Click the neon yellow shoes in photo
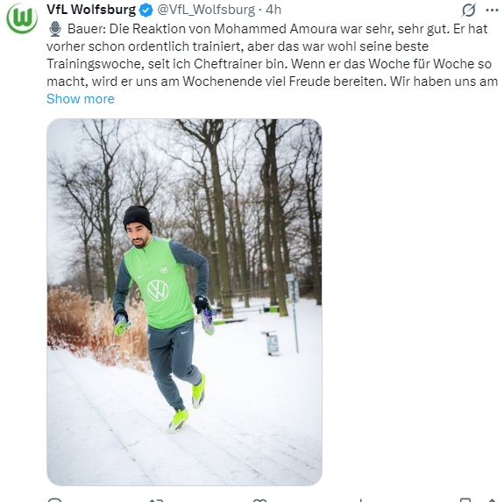504x502 pixels. 187,405
